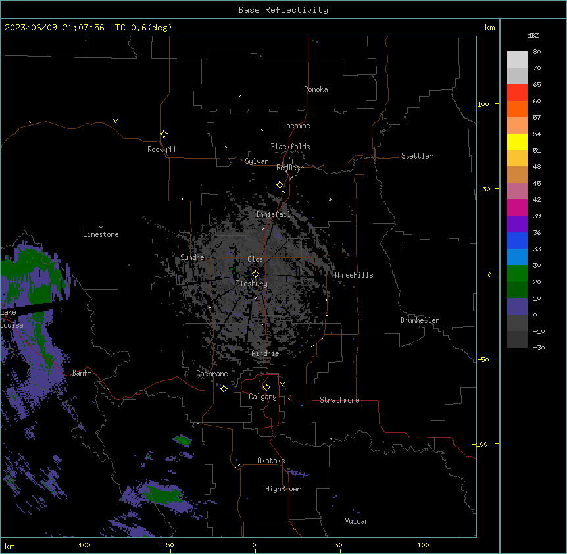Click the Cochrane label

point(212,374)
